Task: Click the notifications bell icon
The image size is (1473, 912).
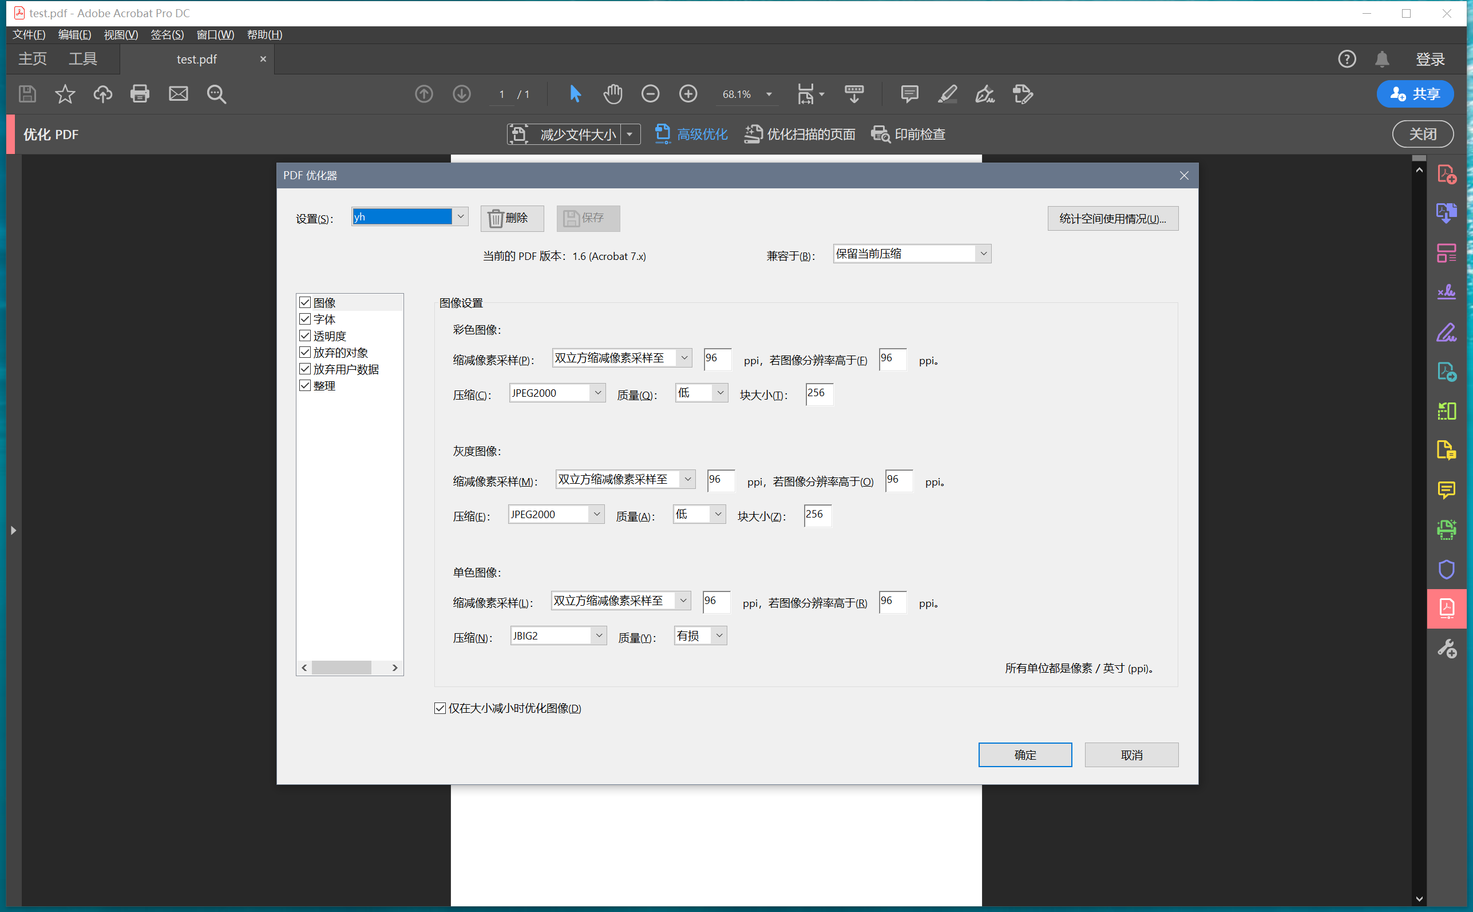Action: pyautogui.click(x=1382, y=59)
